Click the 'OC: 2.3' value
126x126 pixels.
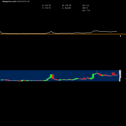[86, 6]
